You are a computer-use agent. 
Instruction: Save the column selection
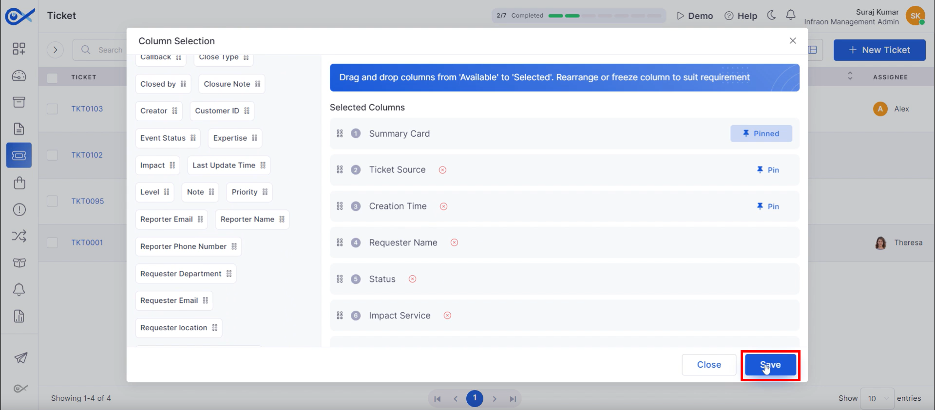tap(770, 365)
